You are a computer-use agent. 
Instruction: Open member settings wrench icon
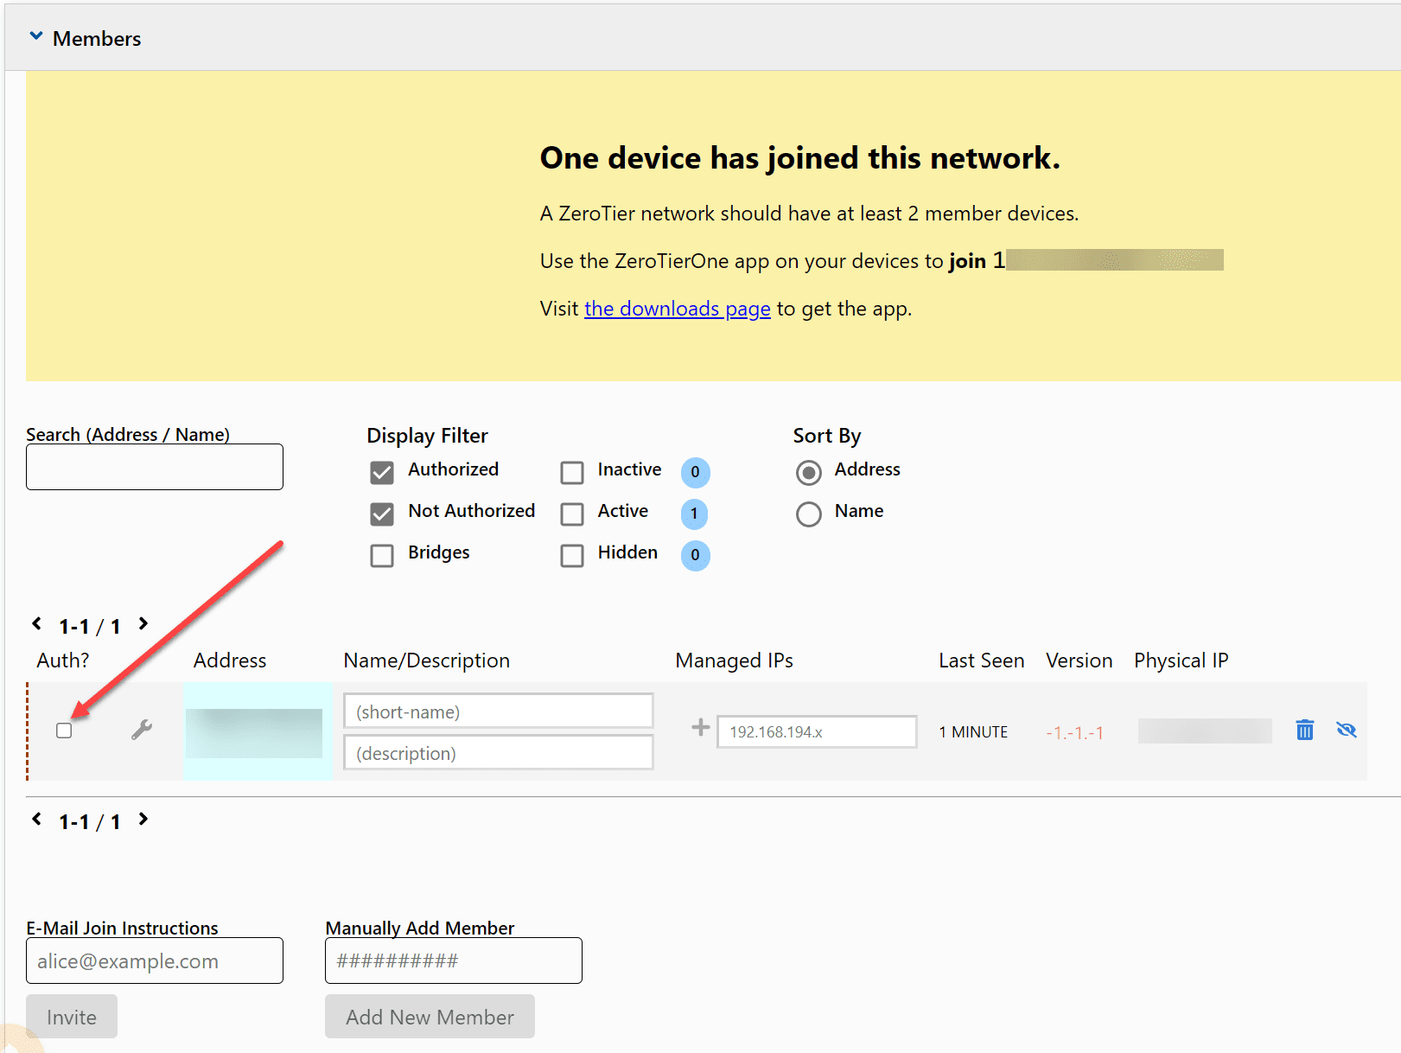point(142,731)
